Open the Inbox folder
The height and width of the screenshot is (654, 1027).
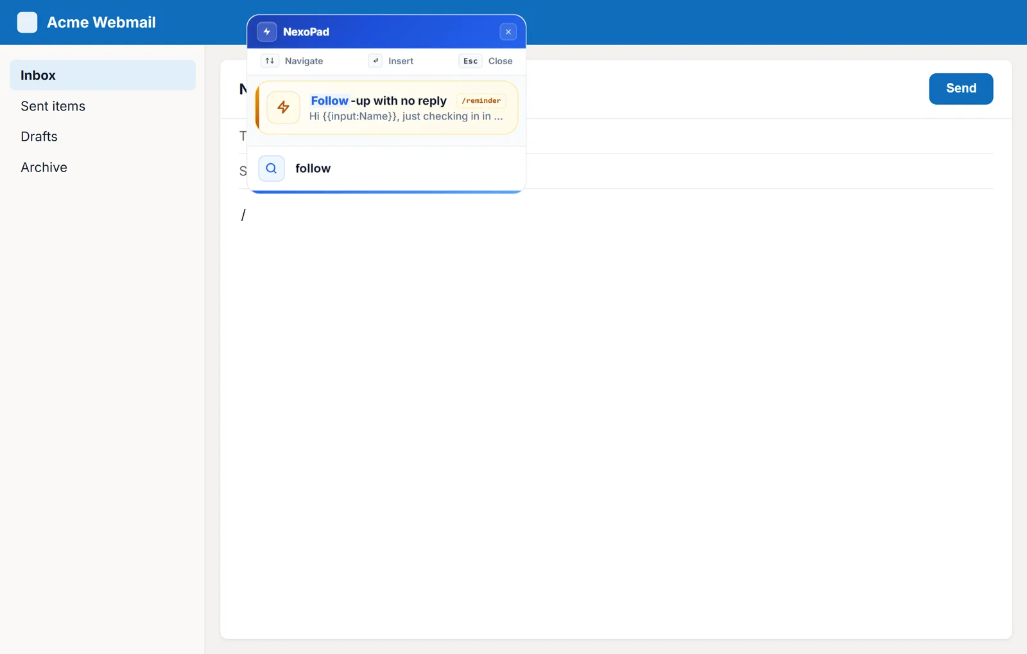[103, 75]
